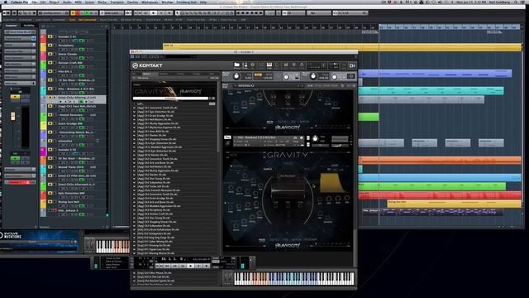The width and height of the screenshot is (529, 298).
Task: Adjust the Master Tune knob in Kontakt
Action: click(x=313, y=76)
